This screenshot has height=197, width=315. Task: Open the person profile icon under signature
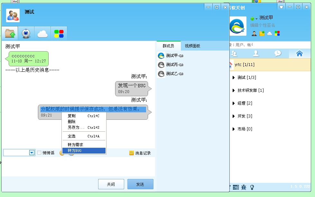click(x=254, y=33)
